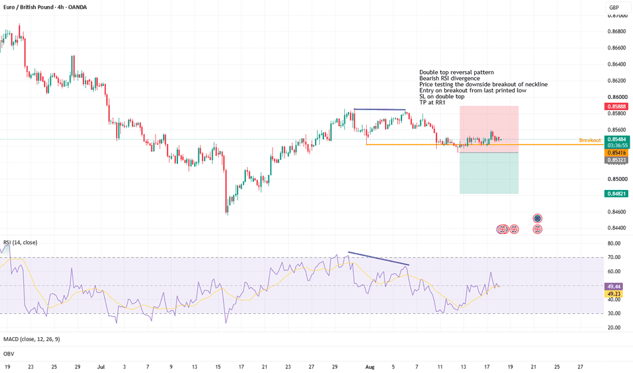Image resolution: width=633 pixels, height=373 pixels.
Task: Click the 30.00 RSI axis label
Action: click(614, 313)
